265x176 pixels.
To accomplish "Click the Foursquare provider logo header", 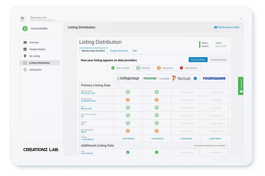I will (214, 78).
